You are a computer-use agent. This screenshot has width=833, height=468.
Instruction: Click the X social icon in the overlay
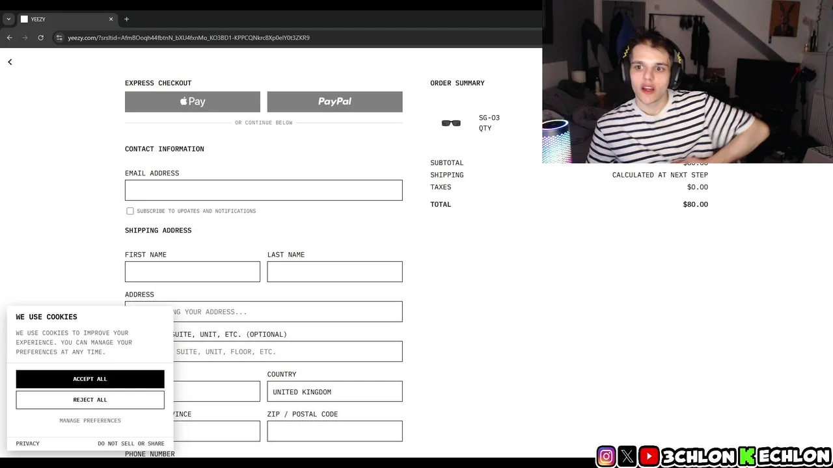coord(627,456)
